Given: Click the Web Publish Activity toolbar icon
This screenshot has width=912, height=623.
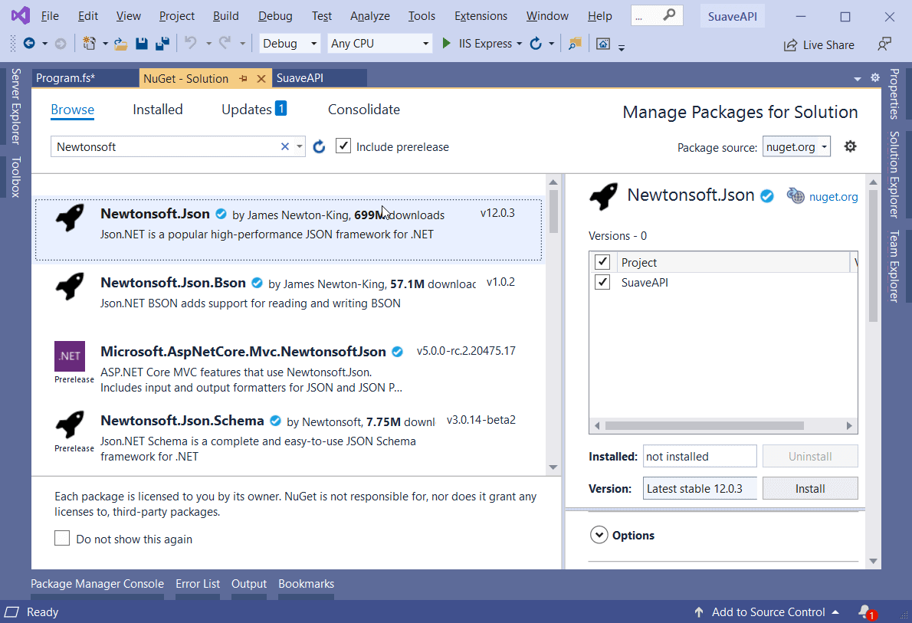Looking at the screenshot, I should click(x=603, y=44).
